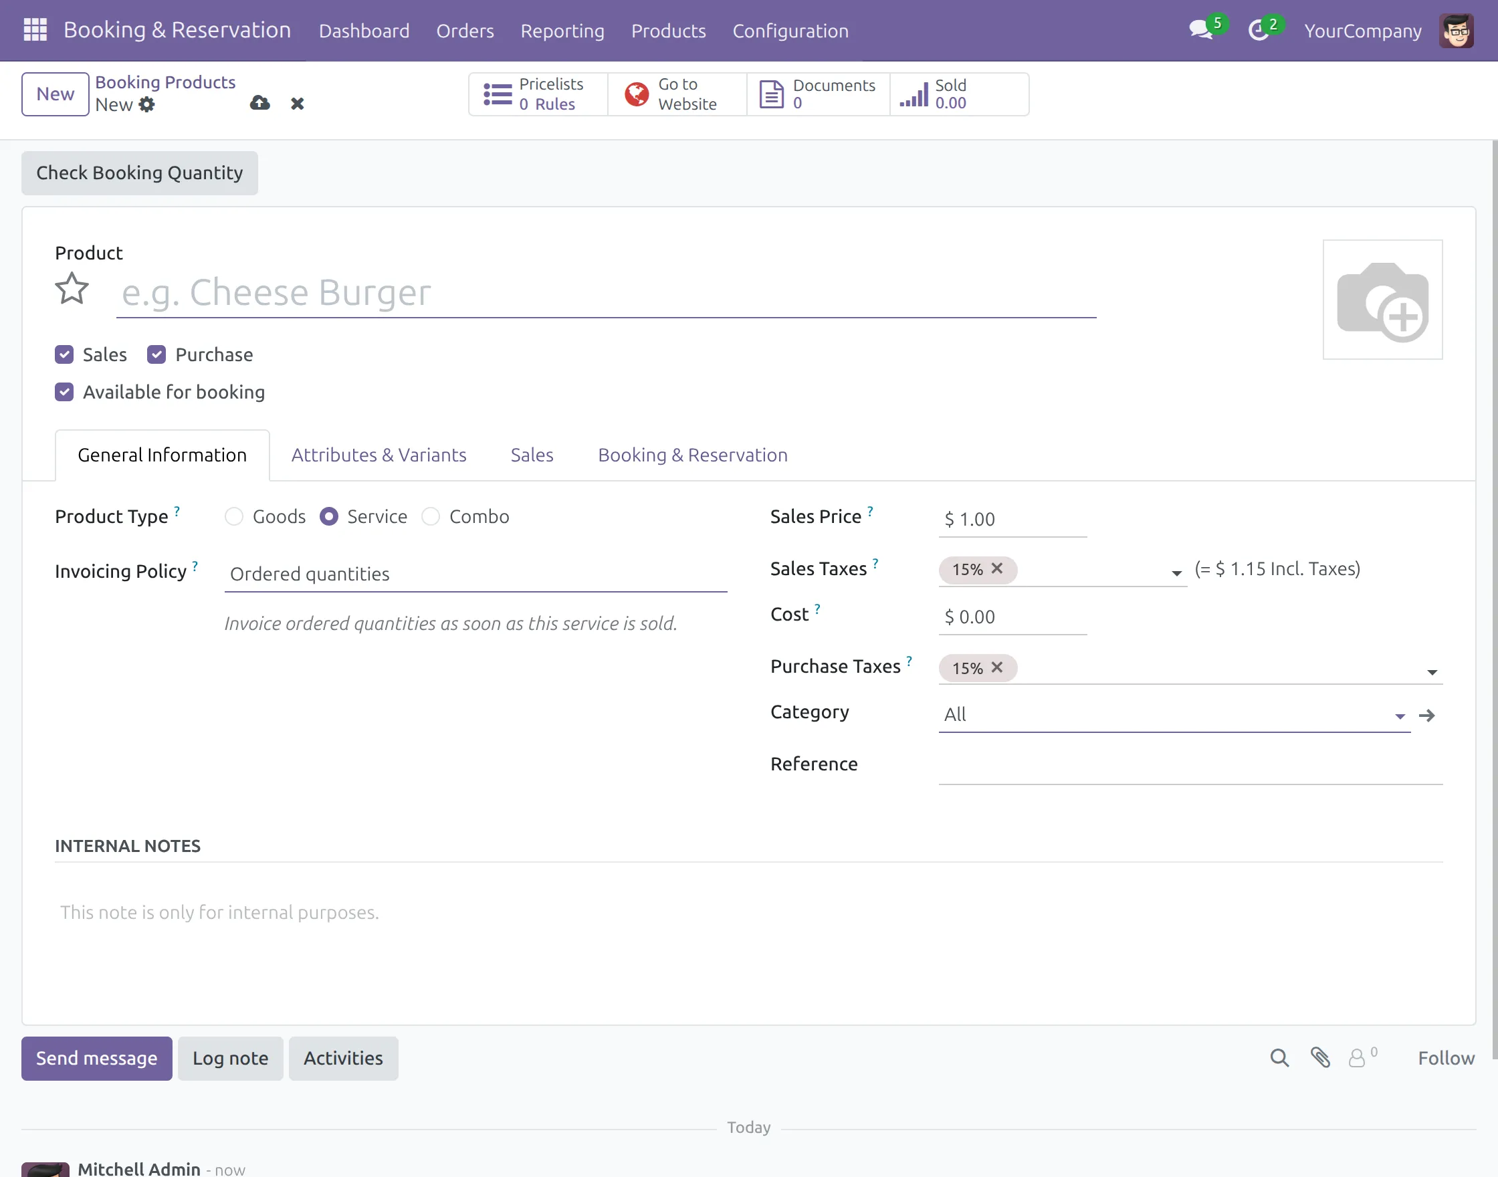Open the Reporting menu

(x=562, y=31)
